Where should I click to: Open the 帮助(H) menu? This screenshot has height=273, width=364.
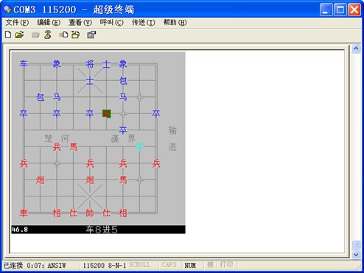tap(175, 23)
